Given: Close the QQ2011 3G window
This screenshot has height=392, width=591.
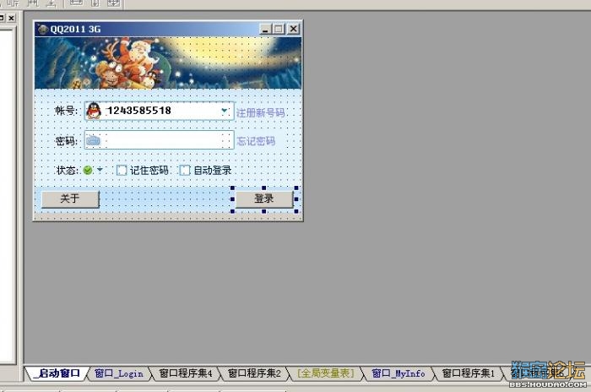Looking at the screenshot, I should 293,29.
